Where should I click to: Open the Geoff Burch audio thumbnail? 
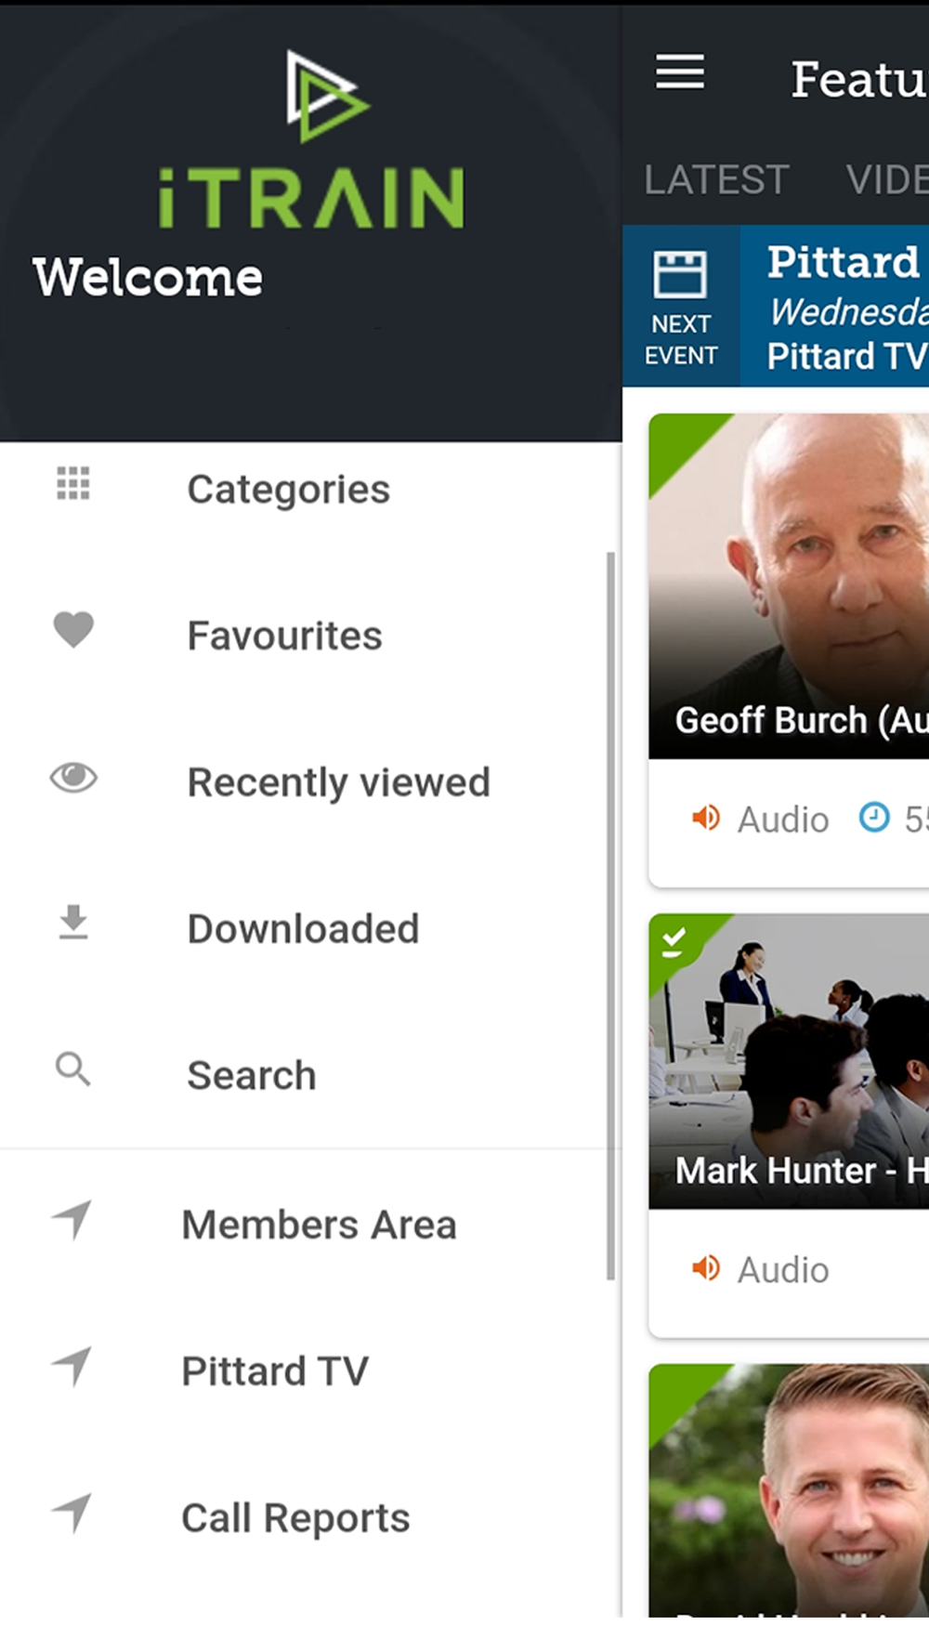pyautogui.click(x=789, y=585)
